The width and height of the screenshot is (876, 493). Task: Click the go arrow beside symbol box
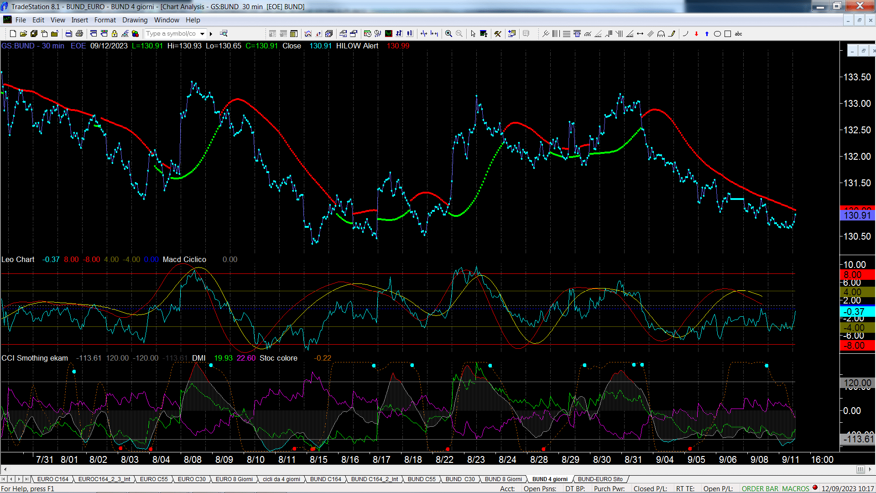211,33
